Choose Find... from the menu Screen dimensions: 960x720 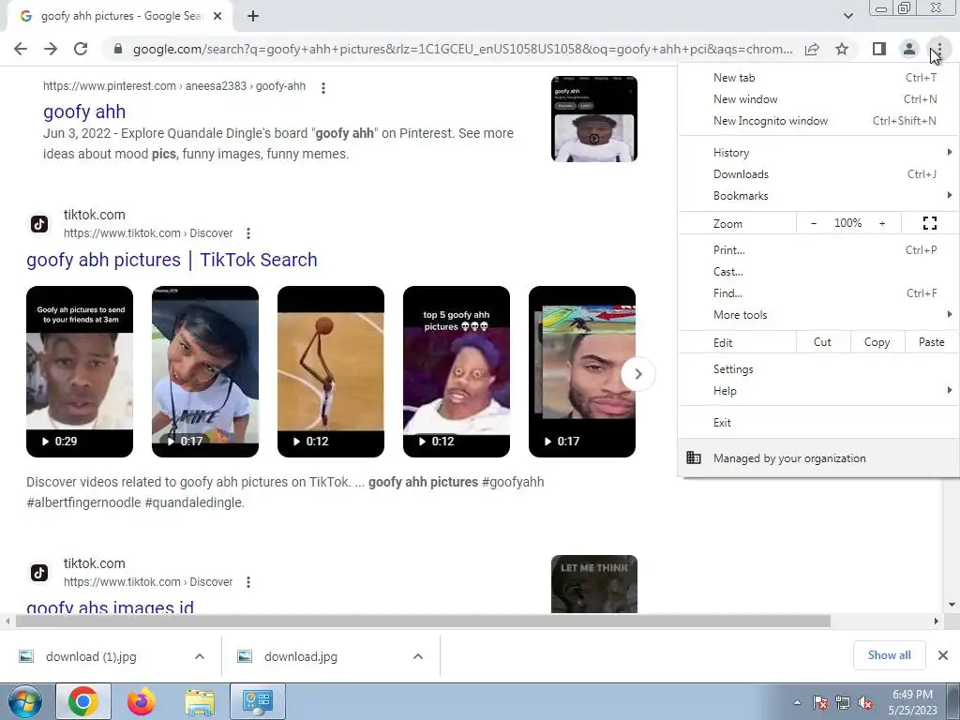pos(818,292)
